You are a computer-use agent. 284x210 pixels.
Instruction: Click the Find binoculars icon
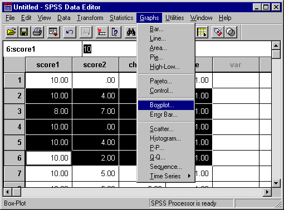[x=131, y=32]
